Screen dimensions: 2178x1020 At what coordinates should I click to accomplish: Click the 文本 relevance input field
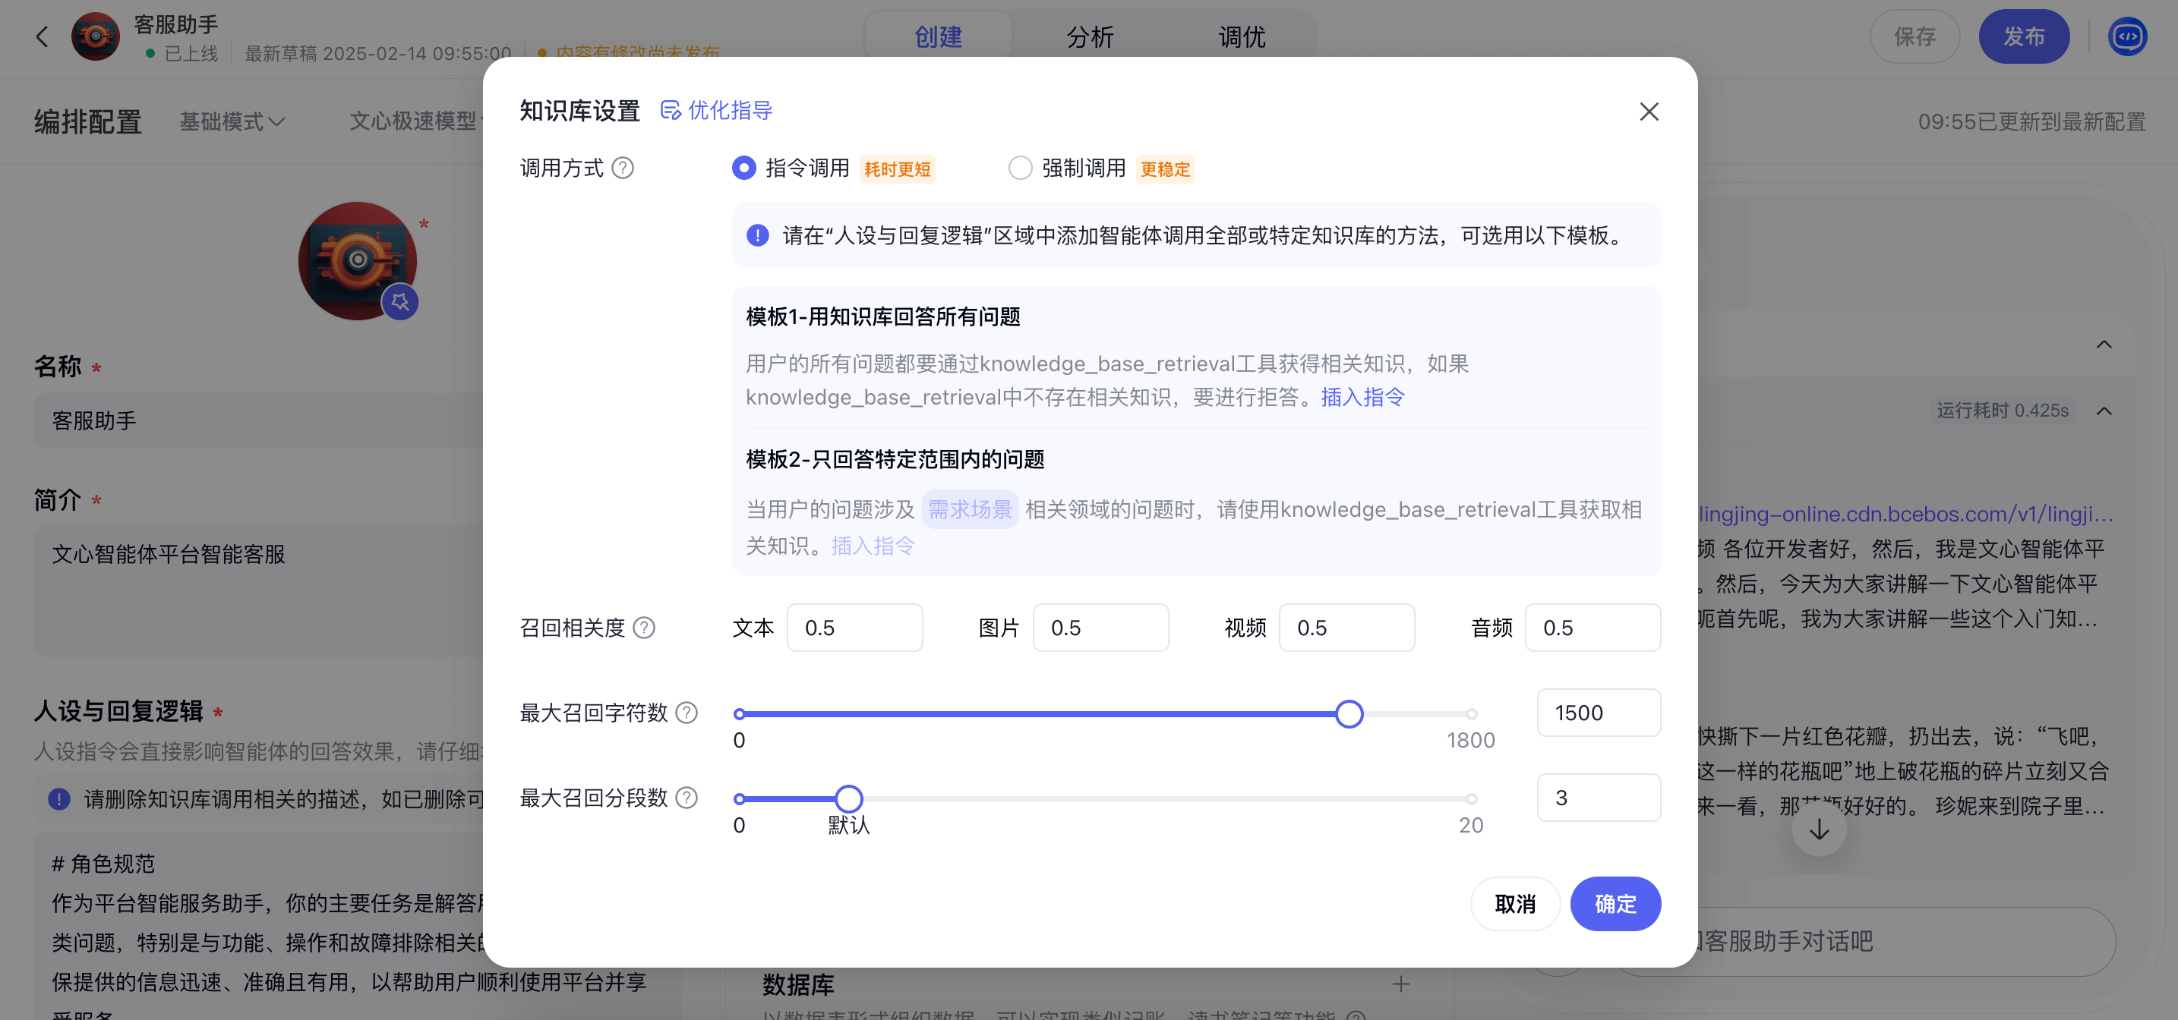854,628
